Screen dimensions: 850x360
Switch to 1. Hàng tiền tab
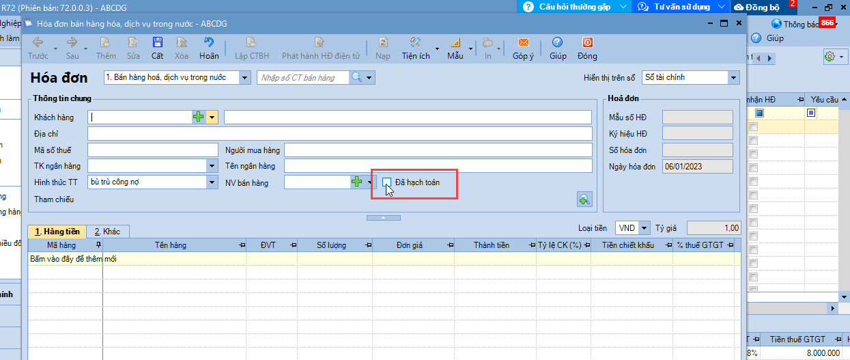[x=58, y=232]
